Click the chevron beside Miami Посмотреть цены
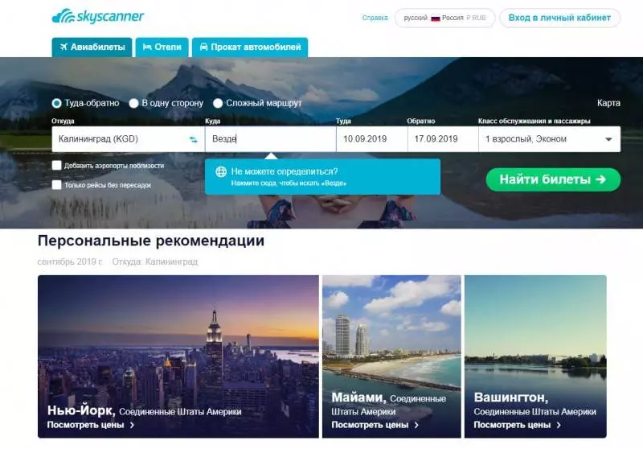This screenshot has width=643, height=449. pos(416,425)
